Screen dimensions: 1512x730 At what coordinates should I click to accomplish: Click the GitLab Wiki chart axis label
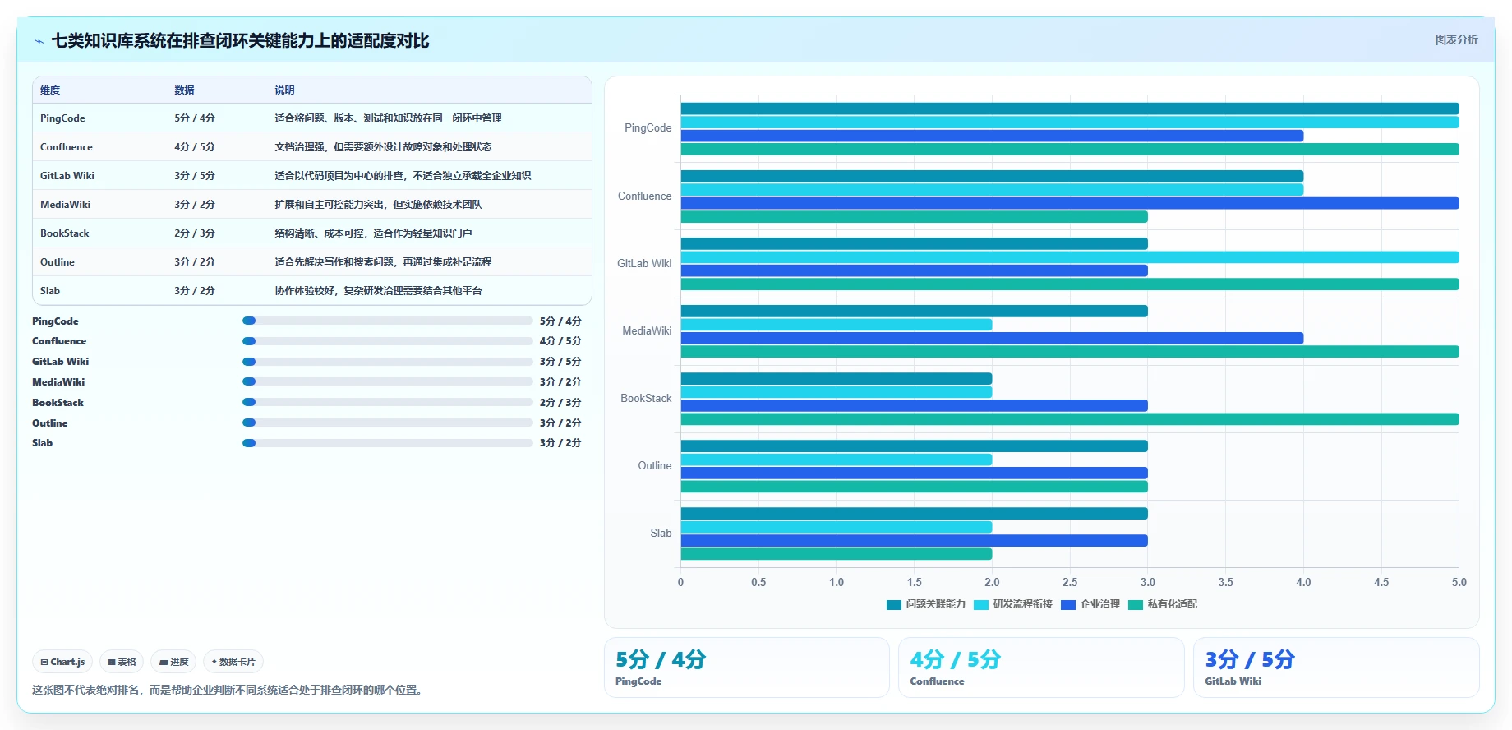pos(644,264)
